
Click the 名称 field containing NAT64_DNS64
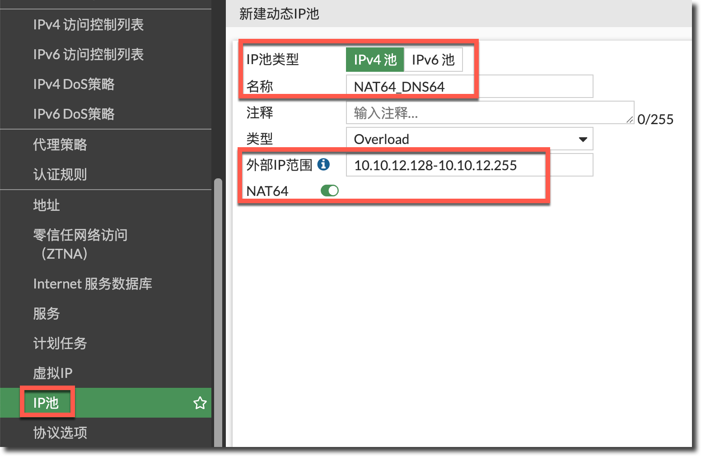469,87
